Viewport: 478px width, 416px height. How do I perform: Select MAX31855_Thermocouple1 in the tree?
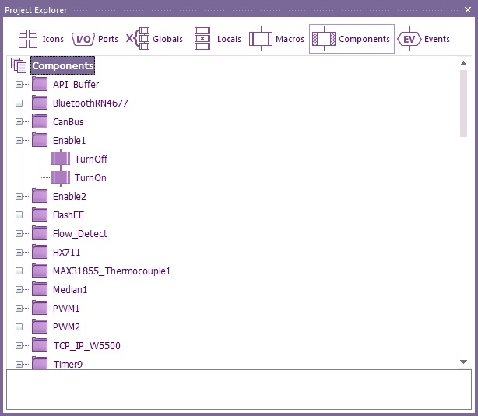(111, 271)
